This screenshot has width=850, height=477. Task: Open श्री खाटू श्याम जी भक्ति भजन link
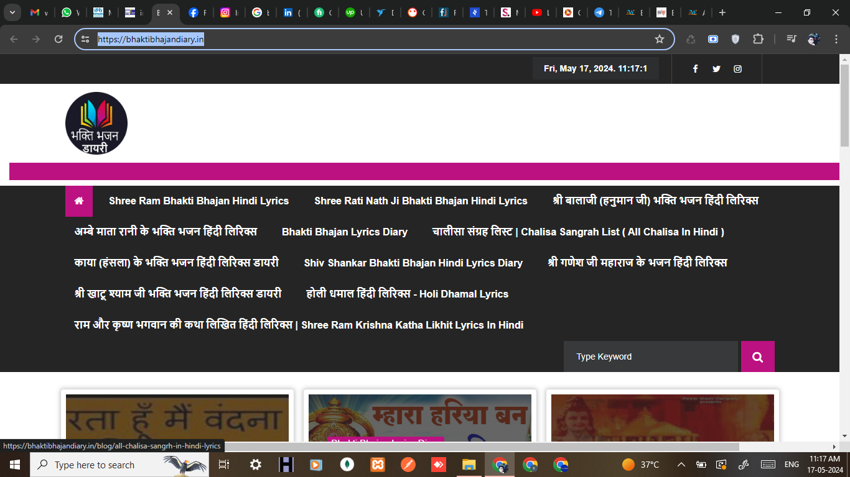point(178,294)
